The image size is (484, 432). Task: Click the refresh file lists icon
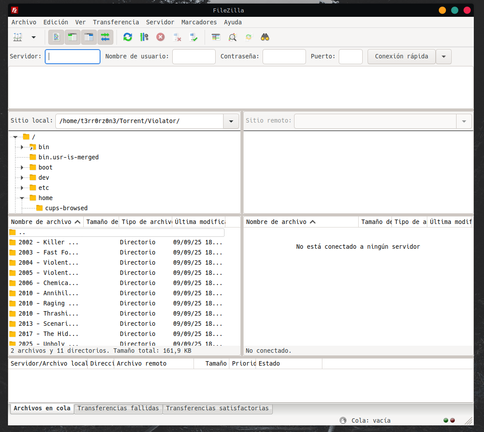128,38
